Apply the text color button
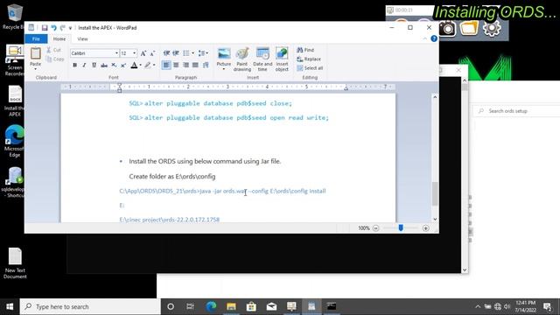This screenshot has height=315, width=560. 134,65
